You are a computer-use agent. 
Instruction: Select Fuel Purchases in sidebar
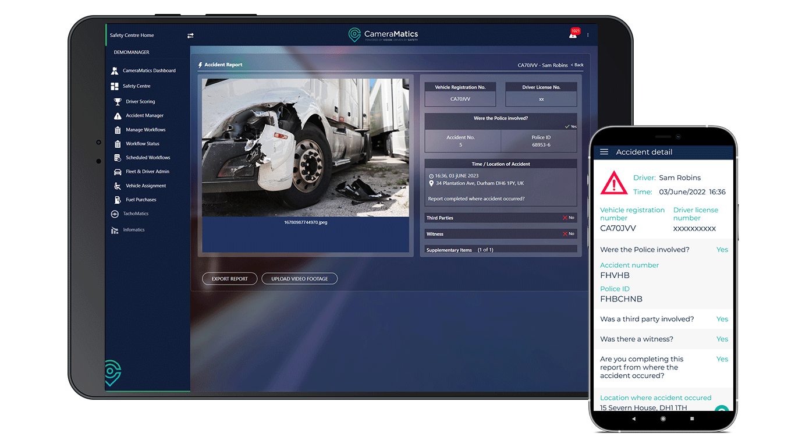pos(141,200)
